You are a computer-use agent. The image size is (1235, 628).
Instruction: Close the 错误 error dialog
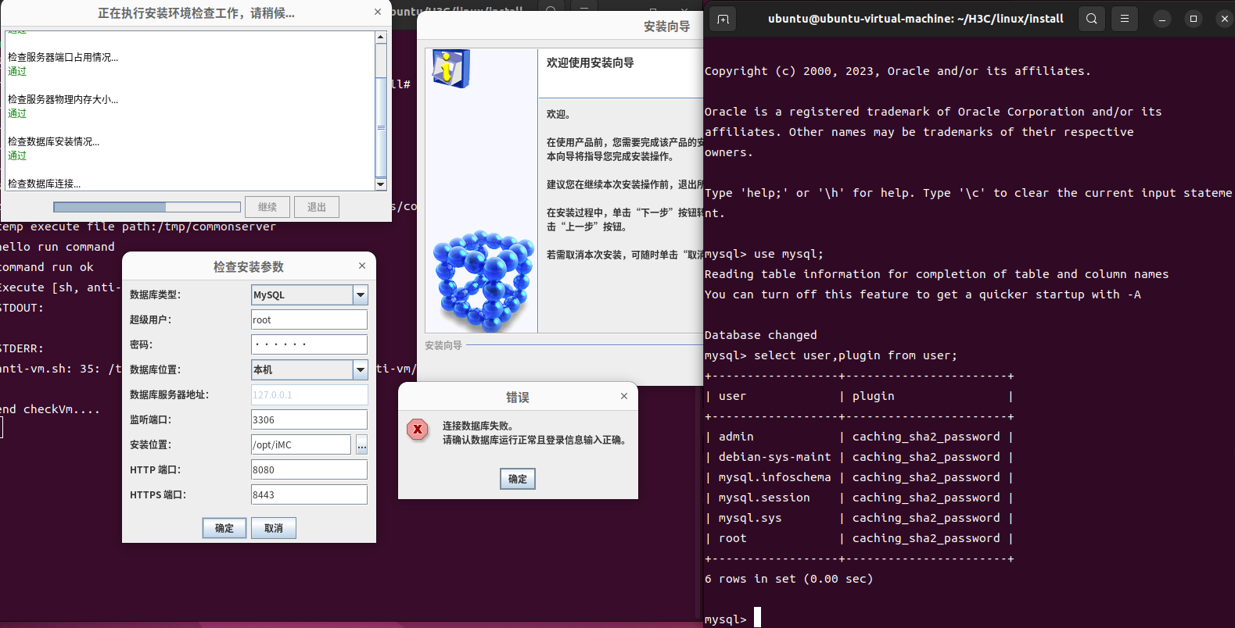[x=624, y=396]
